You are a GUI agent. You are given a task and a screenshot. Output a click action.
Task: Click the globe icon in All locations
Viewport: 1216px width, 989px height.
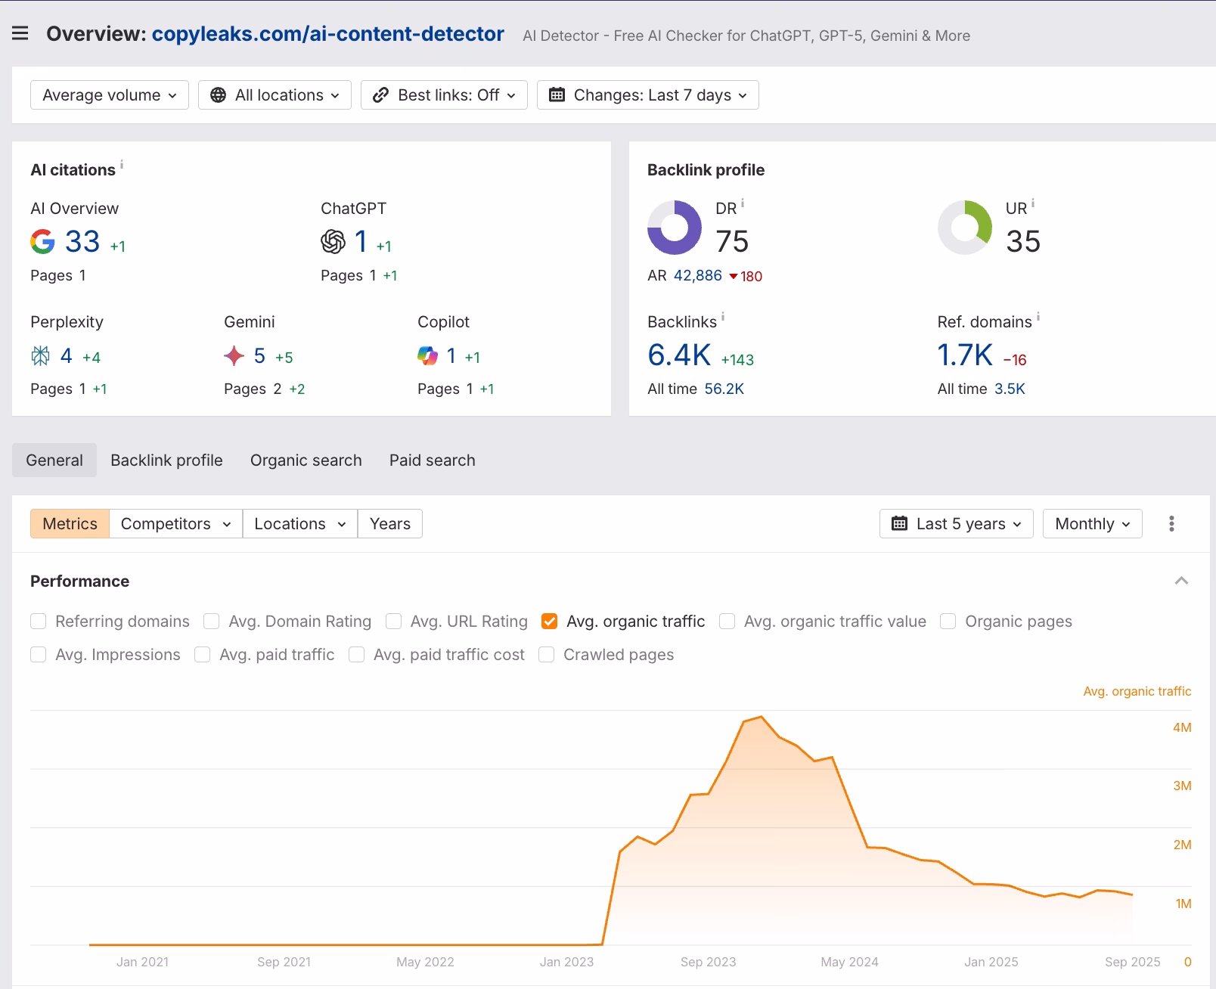[x=219, y=95]
